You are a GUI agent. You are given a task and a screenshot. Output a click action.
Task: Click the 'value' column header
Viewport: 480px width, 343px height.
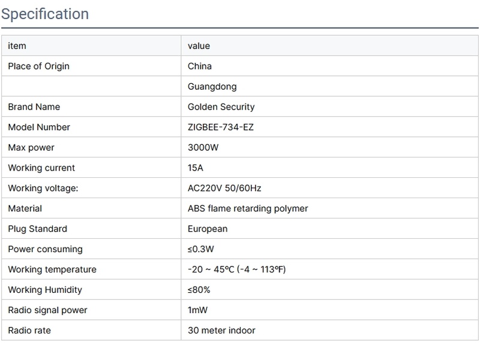point(199,46)
